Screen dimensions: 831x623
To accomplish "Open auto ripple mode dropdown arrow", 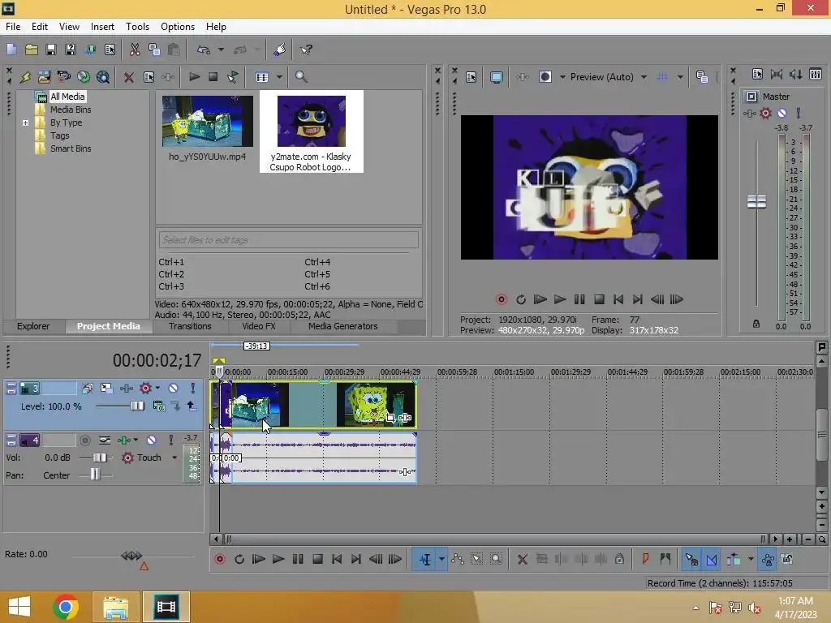I will tap(751, 559).
